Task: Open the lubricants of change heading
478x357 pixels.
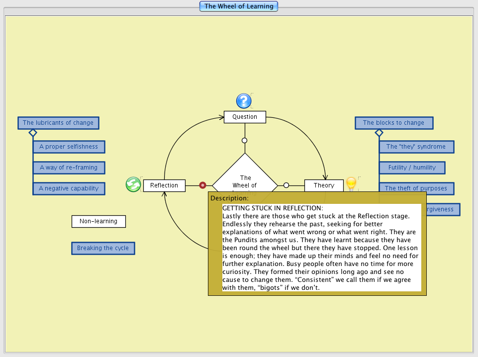Action: tap(58, 123)
